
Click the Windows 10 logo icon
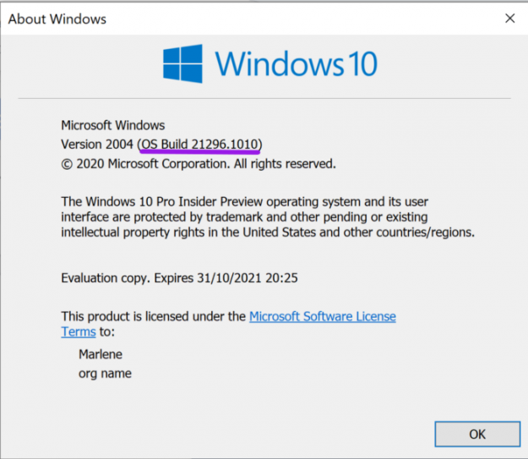pyautogui.click(x=182, y=63)
